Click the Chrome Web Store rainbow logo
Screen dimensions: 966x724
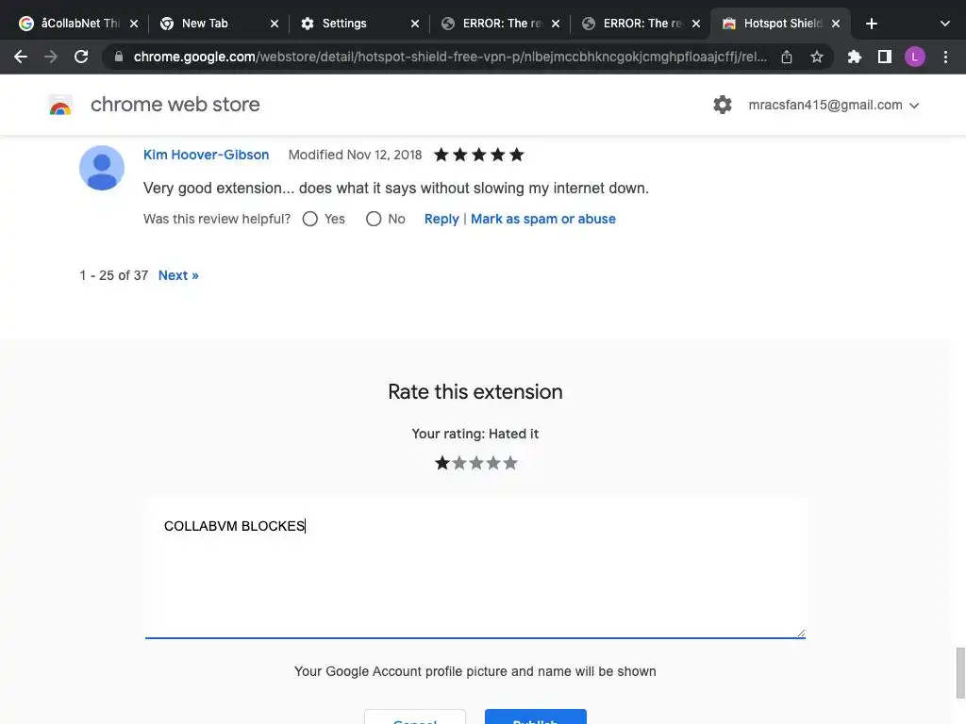coord(60,106)
